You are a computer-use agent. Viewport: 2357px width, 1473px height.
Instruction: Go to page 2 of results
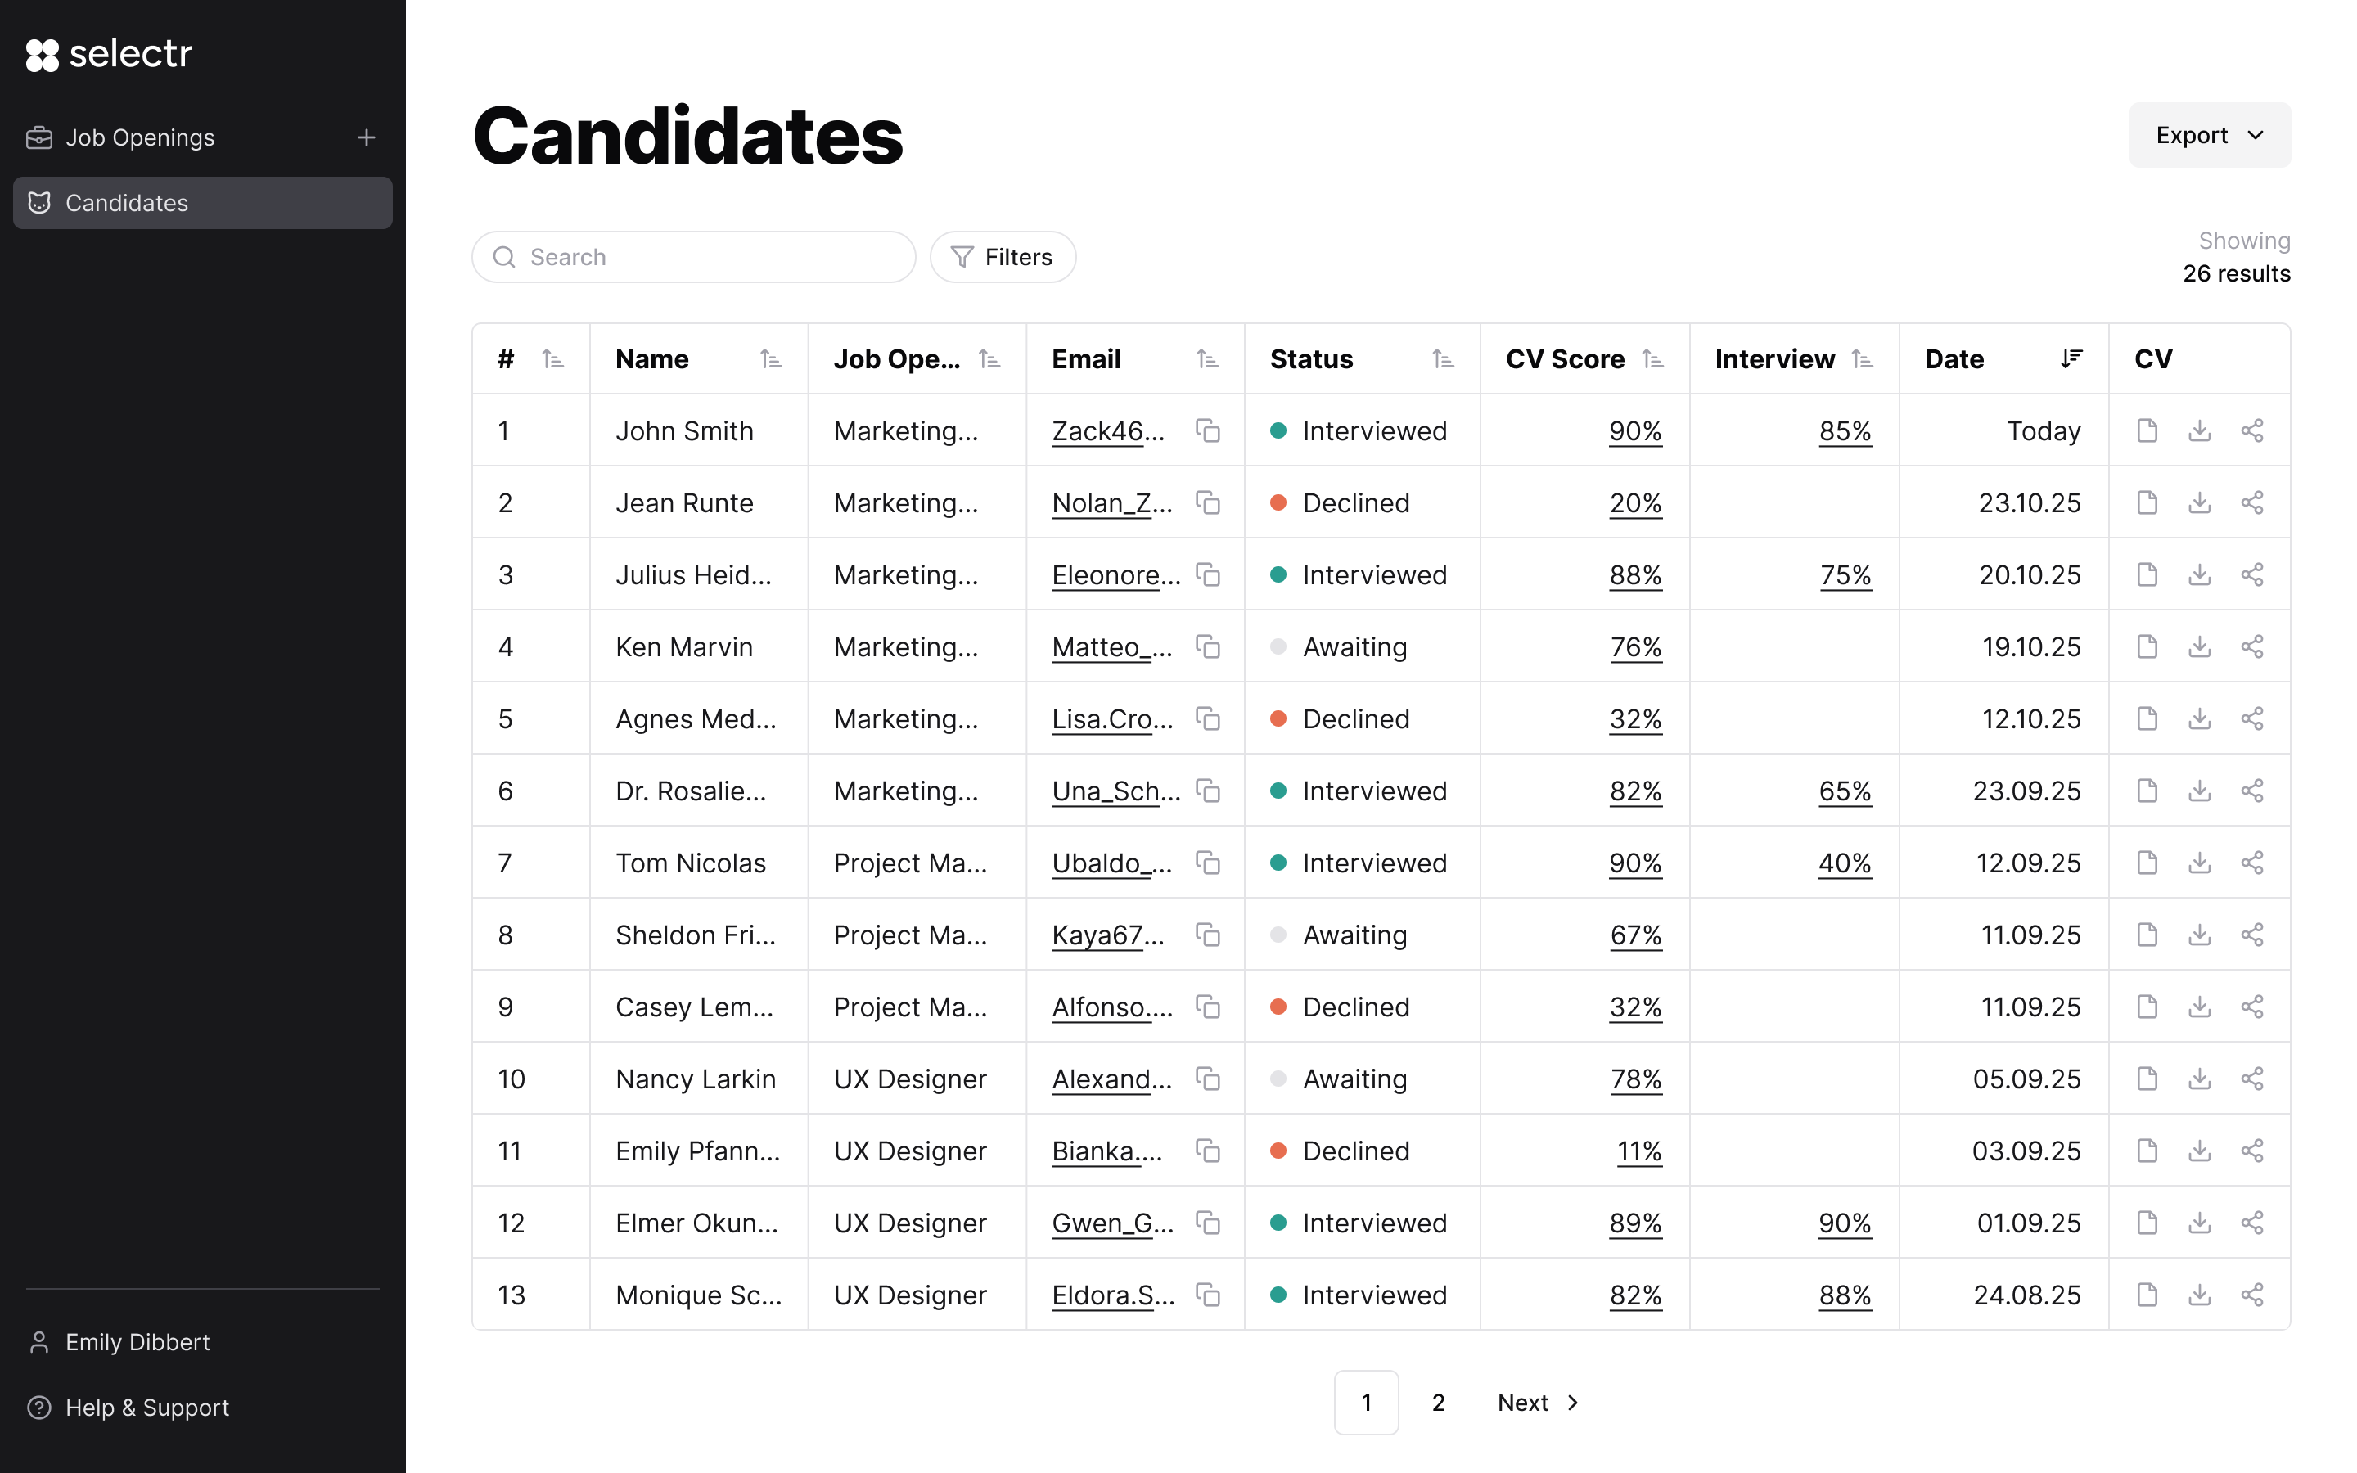tap(1438, 1402)
